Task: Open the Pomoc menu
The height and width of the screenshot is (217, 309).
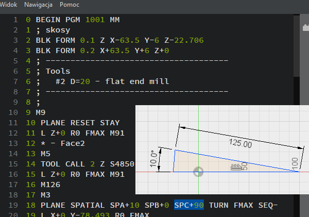Action: 70,5
